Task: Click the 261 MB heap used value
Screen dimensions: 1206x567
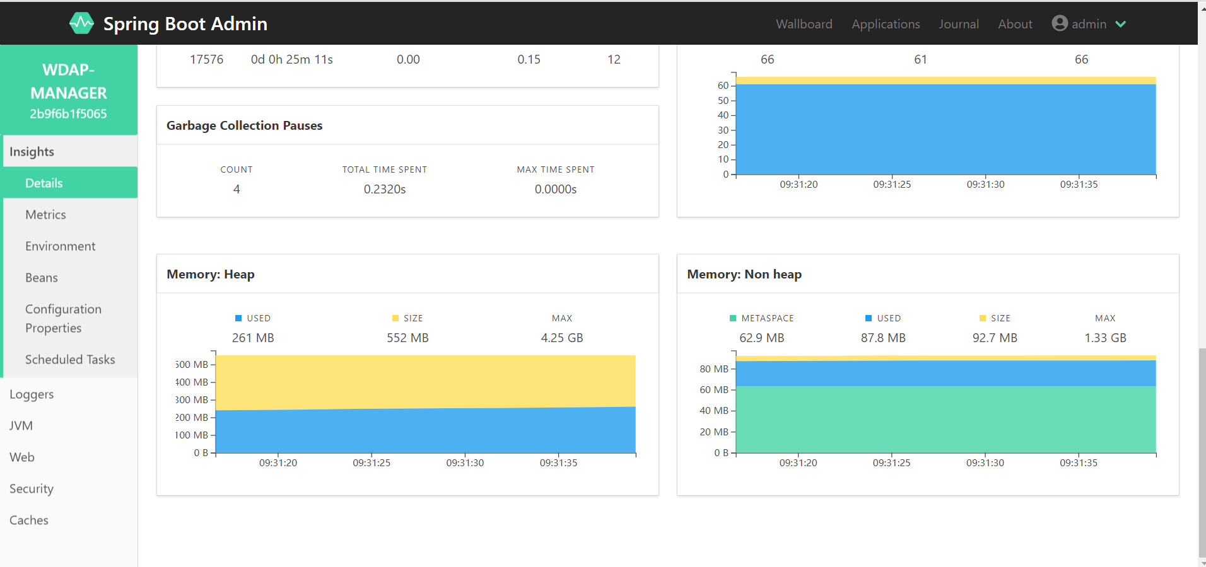Action: 253,338
